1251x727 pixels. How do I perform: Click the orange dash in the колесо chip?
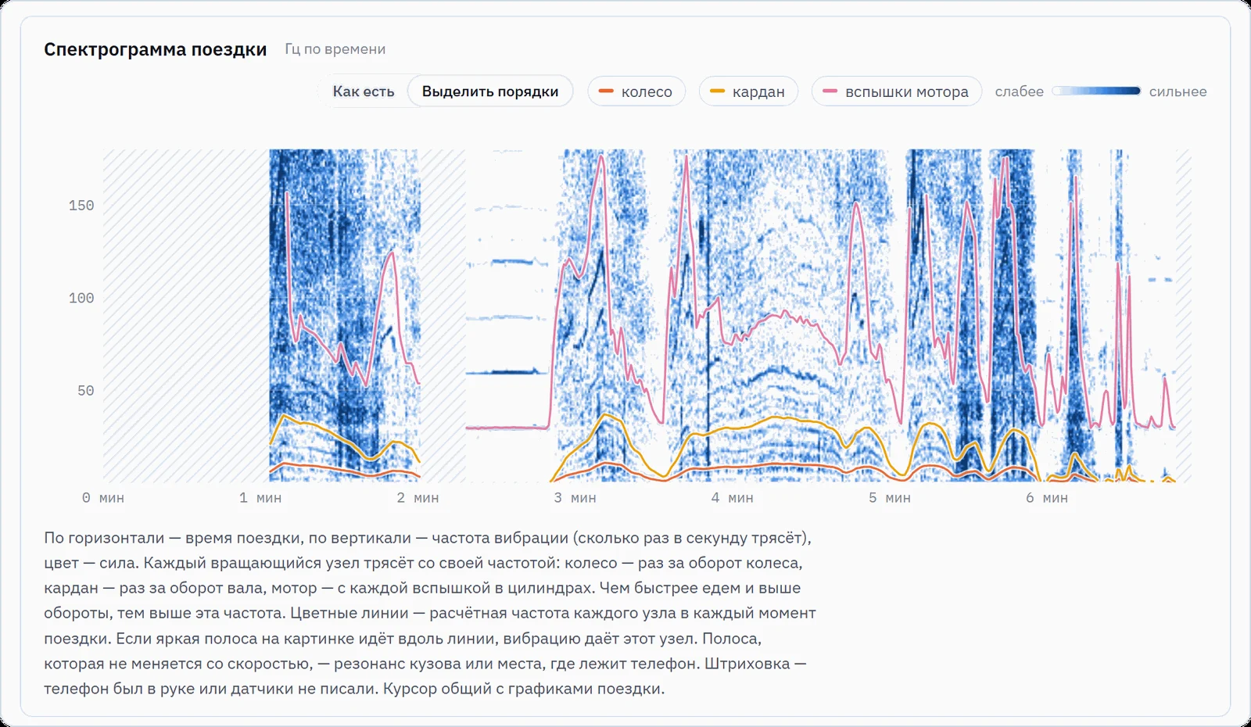606,91
